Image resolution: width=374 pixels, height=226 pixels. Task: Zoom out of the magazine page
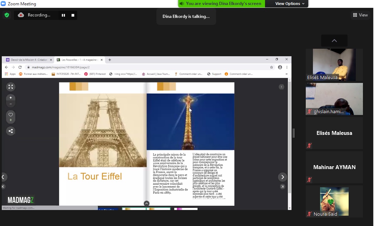(x=11, y=104)
